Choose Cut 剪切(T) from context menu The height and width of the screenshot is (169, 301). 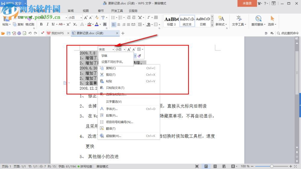click(x=129, y=75)
